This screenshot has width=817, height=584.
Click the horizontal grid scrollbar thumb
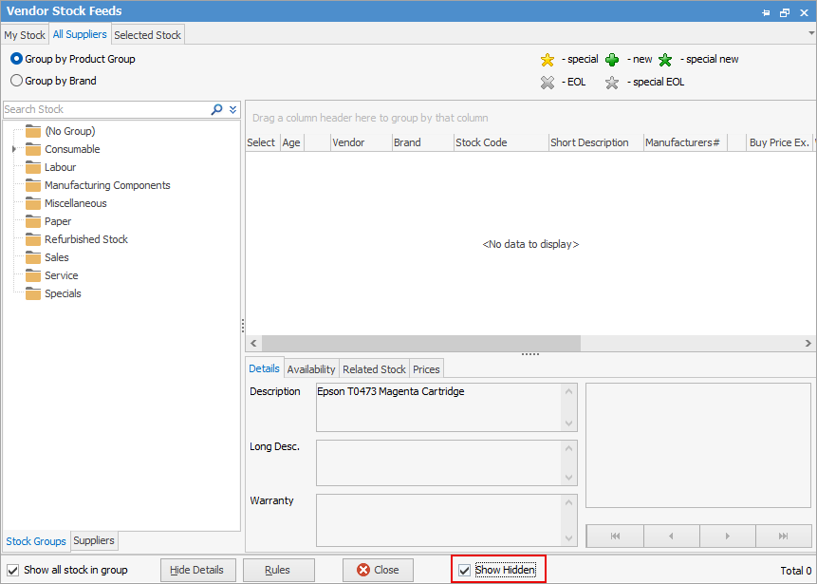tap(421, 343)
